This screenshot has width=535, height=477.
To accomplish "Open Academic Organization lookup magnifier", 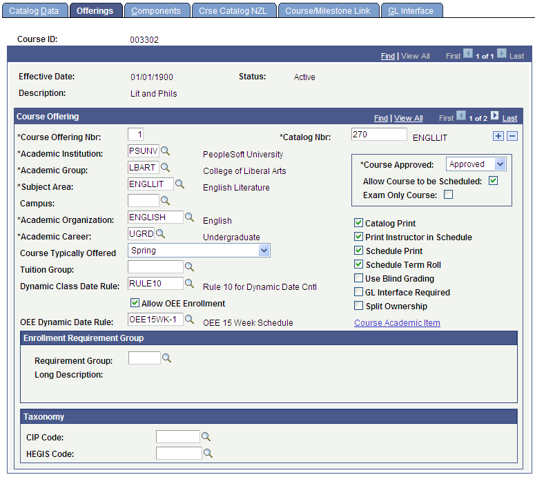I will click(x=189, y=217).
